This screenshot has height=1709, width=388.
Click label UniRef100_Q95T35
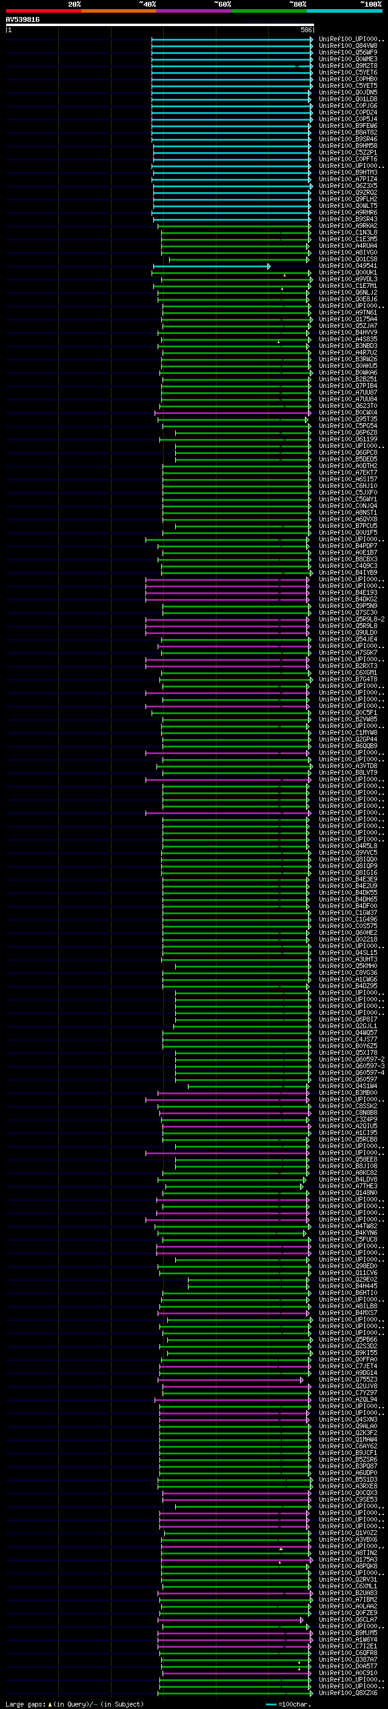[x=348, y=420]
